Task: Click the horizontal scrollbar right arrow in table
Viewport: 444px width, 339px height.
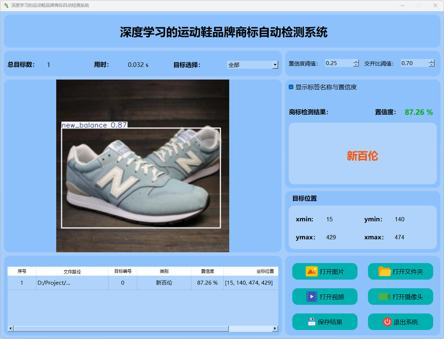Action: click(275, 329)
